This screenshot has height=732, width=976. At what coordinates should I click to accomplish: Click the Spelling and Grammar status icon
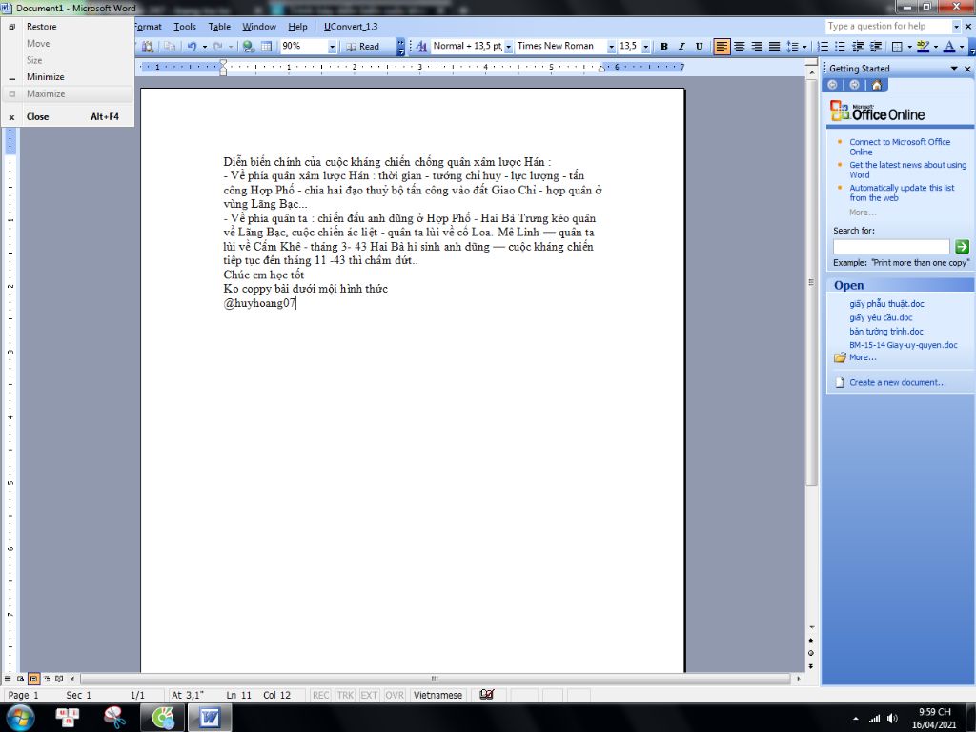point(487,695)
